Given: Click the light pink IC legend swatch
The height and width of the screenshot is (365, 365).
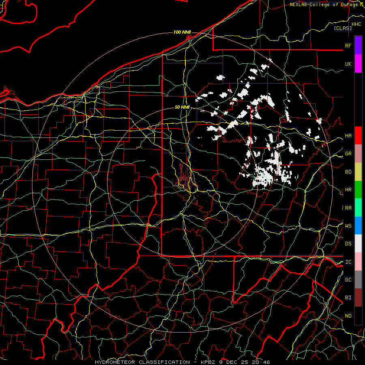Looking at the screenshot, I should [x=358, y=262].
